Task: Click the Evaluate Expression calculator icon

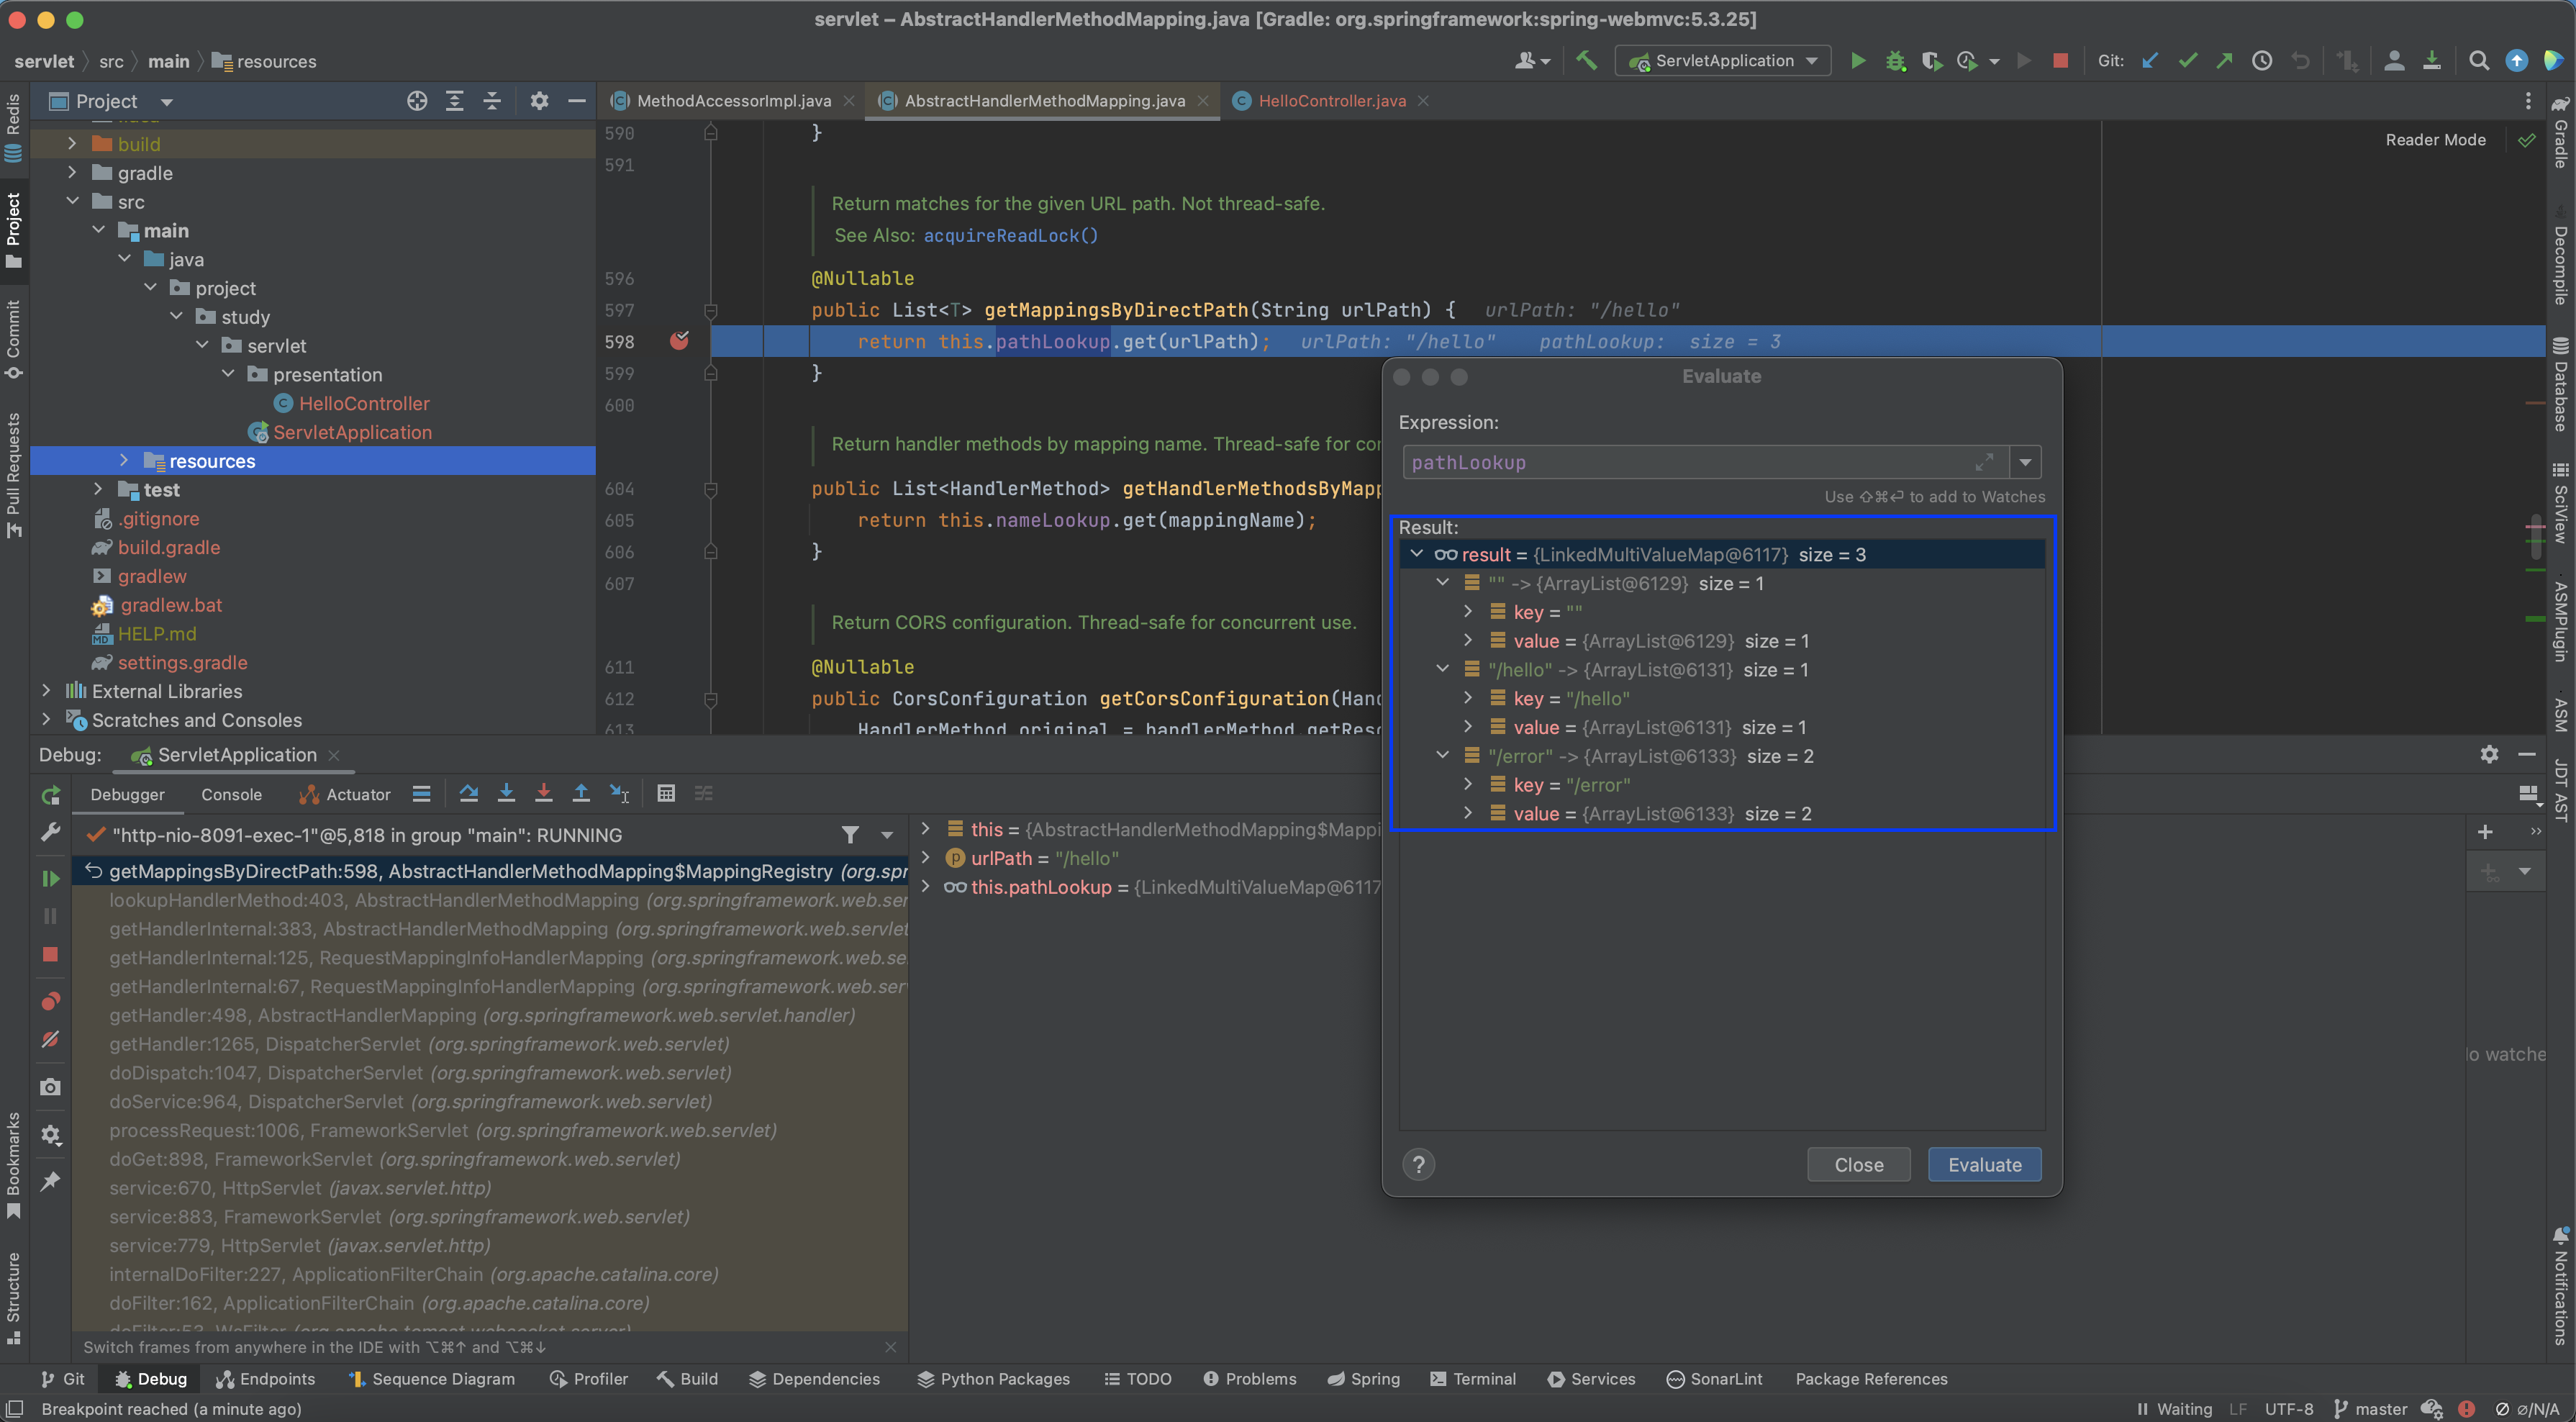Action: 666,793
